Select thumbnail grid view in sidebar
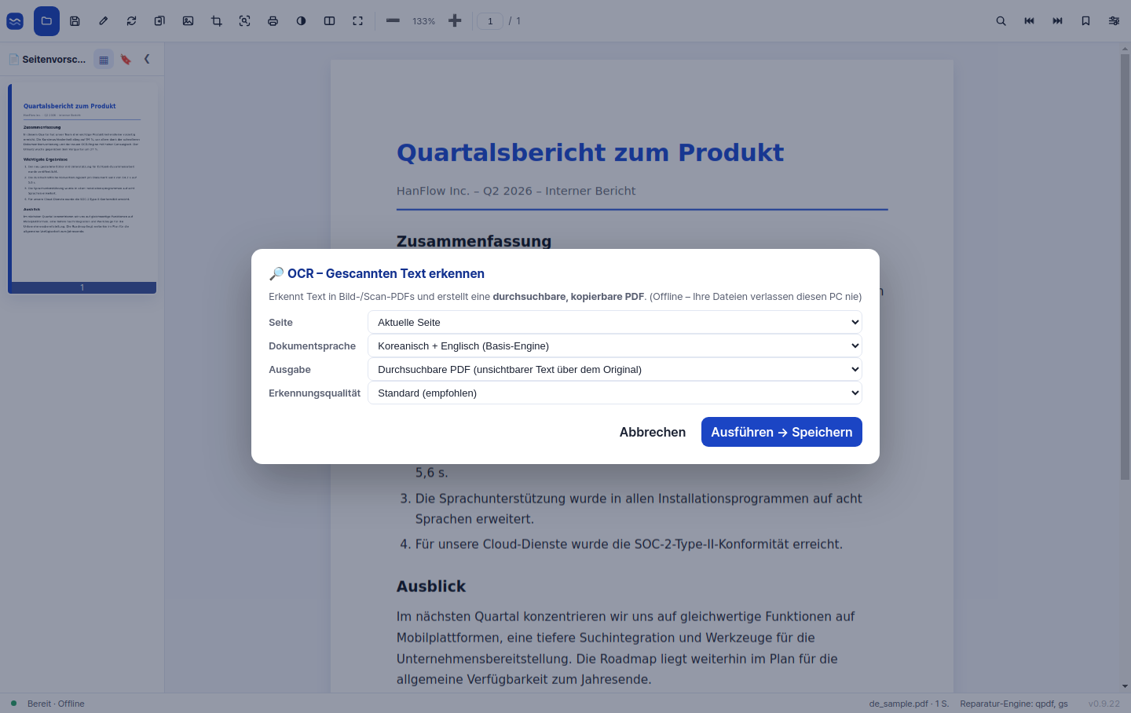The image size is (1131, 713). point(104,59)
